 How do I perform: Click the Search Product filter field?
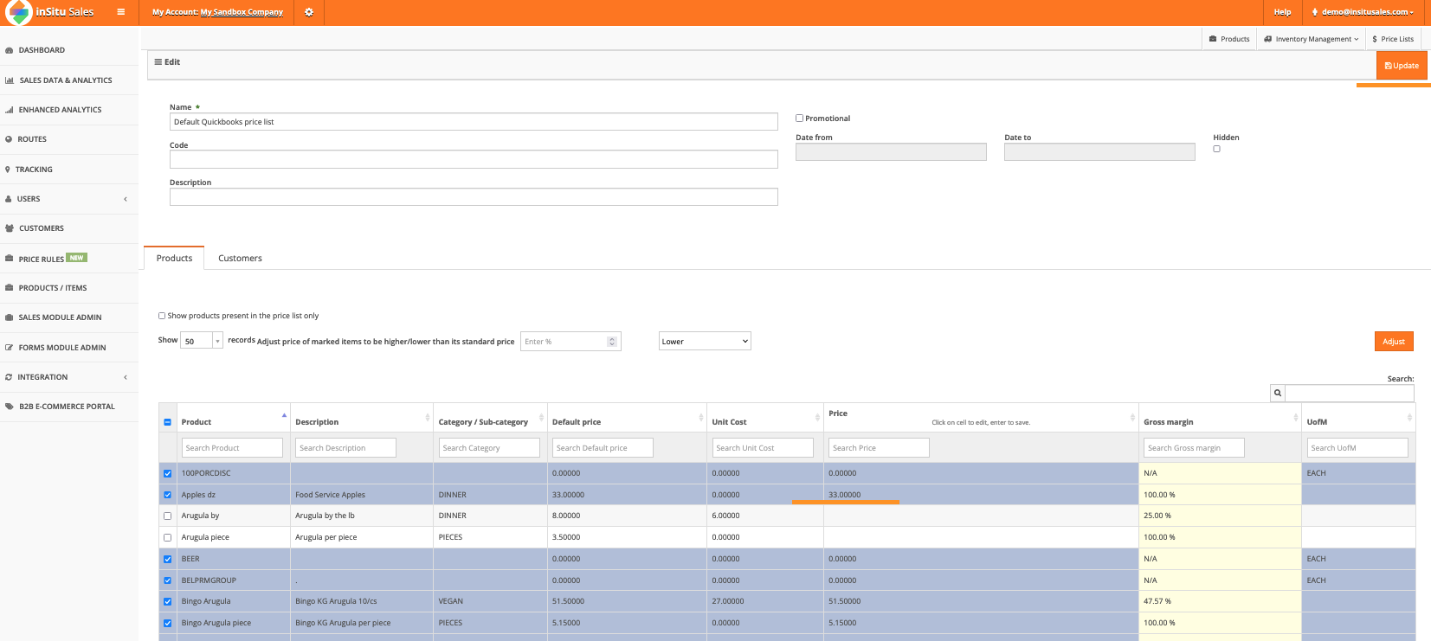tap(232, 448)
